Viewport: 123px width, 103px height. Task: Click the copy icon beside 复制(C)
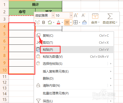[38, 35]
